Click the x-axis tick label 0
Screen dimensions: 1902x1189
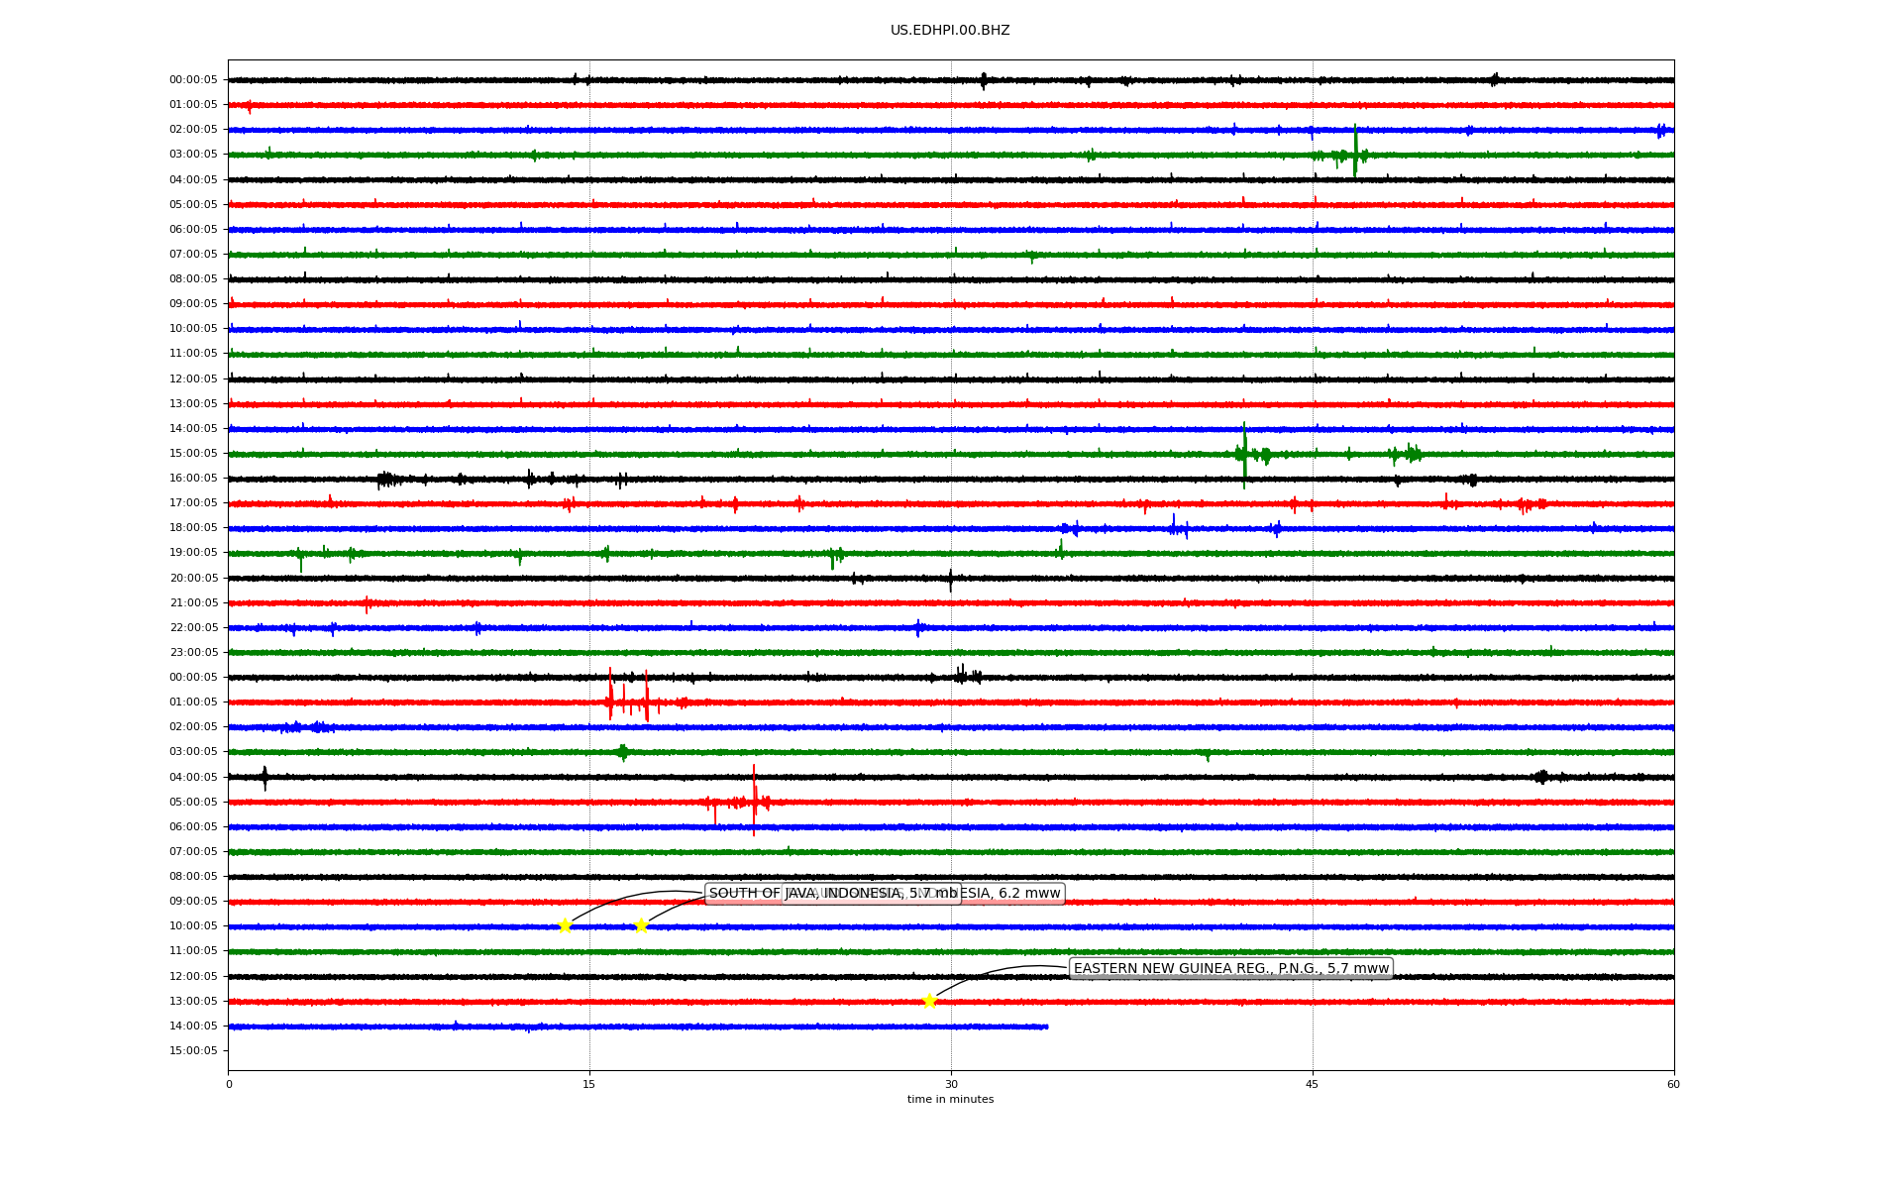[229, 1084]
